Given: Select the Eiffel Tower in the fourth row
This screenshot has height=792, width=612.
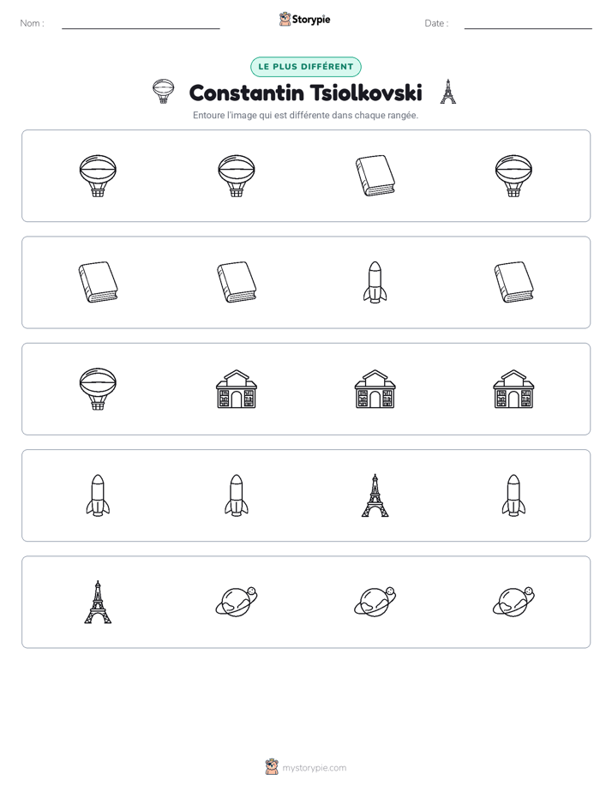Looking at the screenshot, I should (x=375, y=495).
